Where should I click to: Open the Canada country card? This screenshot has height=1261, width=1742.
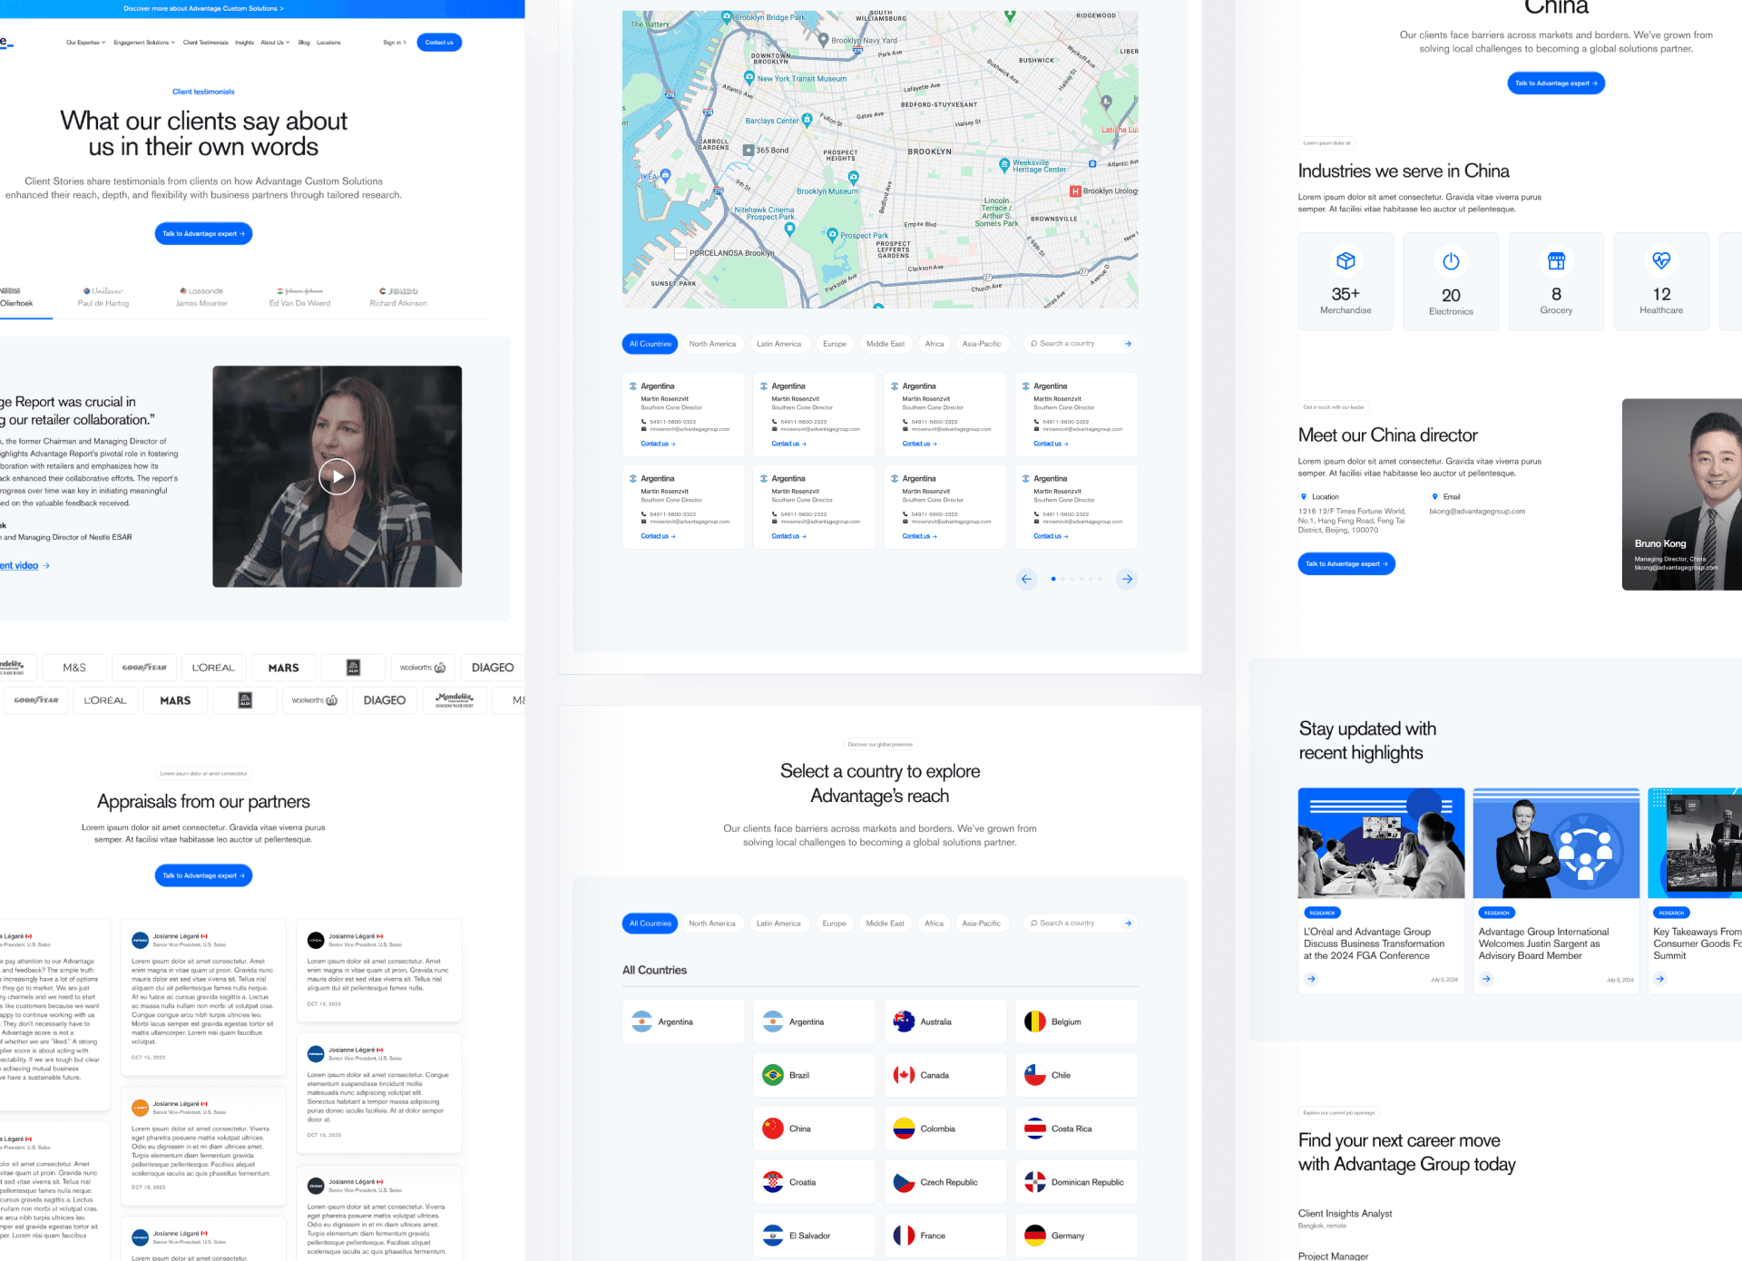coord(944,1075)
